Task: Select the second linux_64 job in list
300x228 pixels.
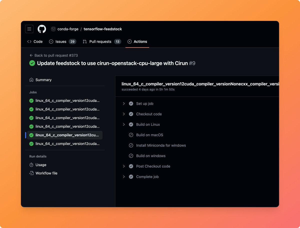Action: point(65,109)
